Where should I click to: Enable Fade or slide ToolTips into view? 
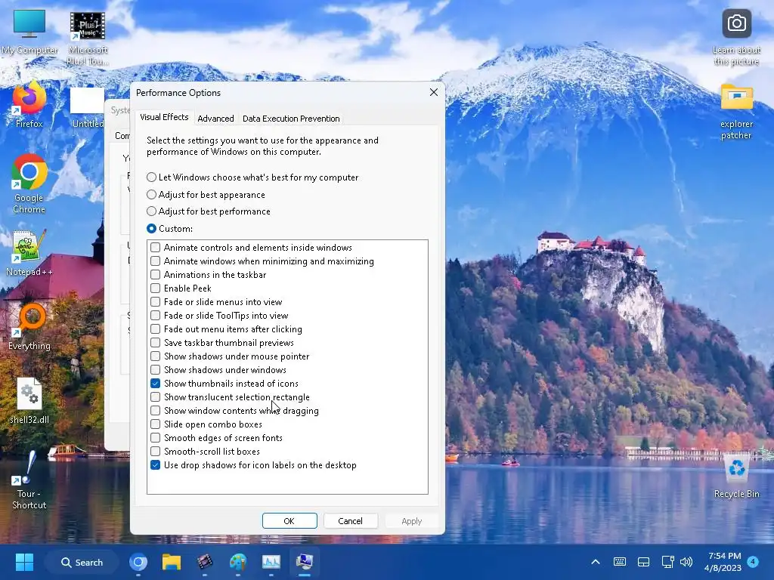pos(155,315)
